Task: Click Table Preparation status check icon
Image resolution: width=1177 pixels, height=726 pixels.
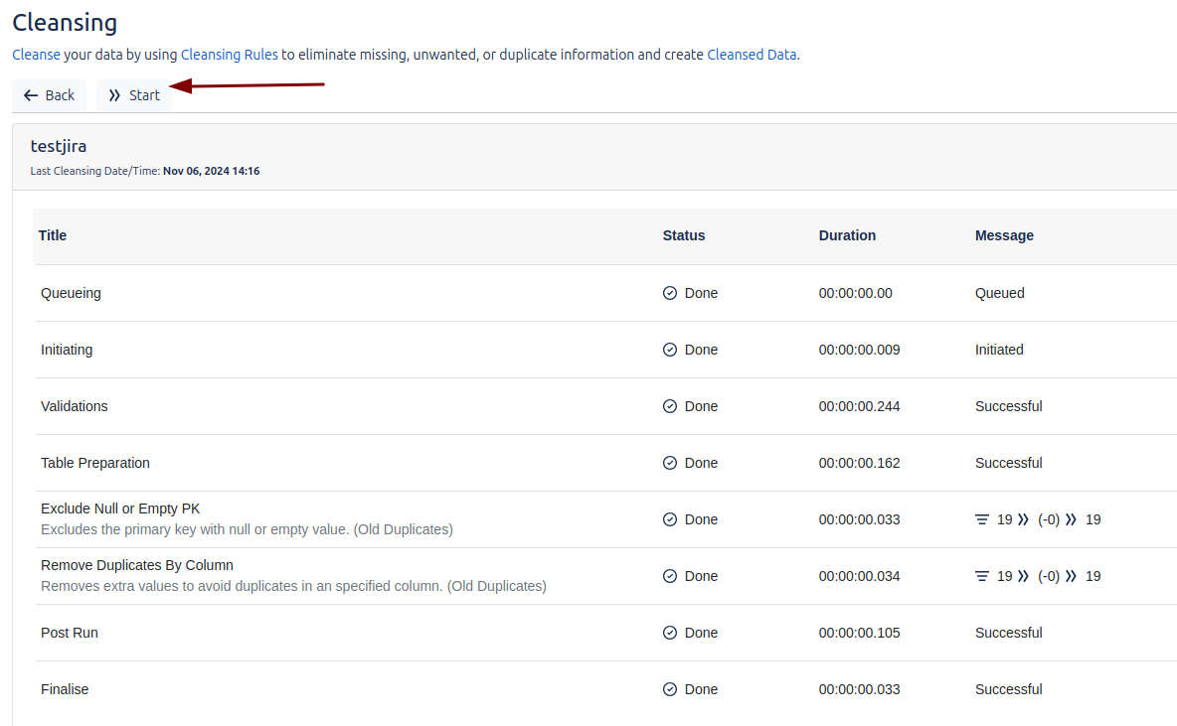Action: coord(670,463)
